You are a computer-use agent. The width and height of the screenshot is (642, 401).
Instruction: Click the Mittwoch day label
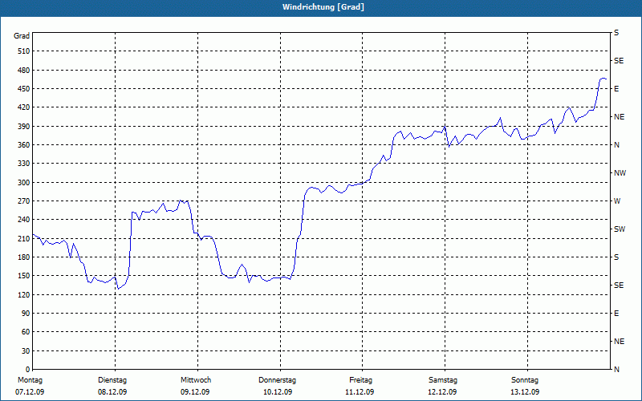click(196, 380)
